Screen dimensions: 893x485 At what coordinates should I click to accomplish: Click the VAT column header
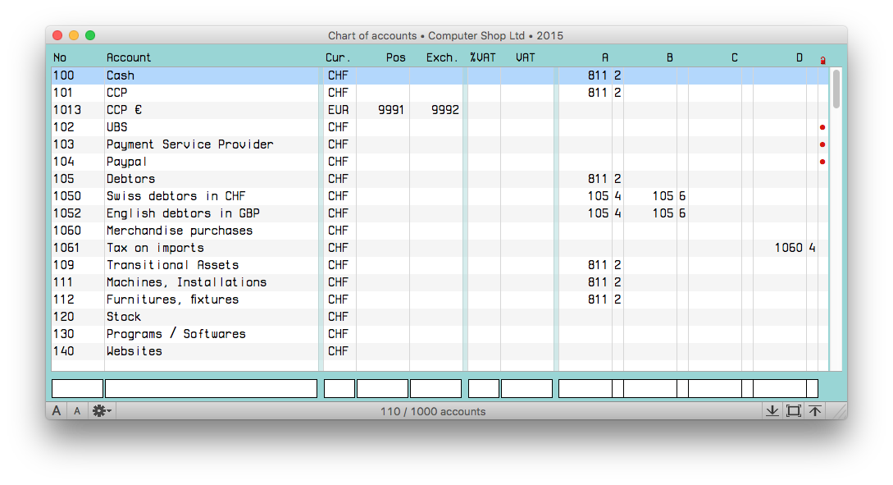[x=526, y=57]
